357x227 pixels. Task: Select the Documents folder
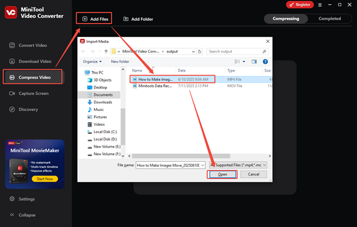100,94
